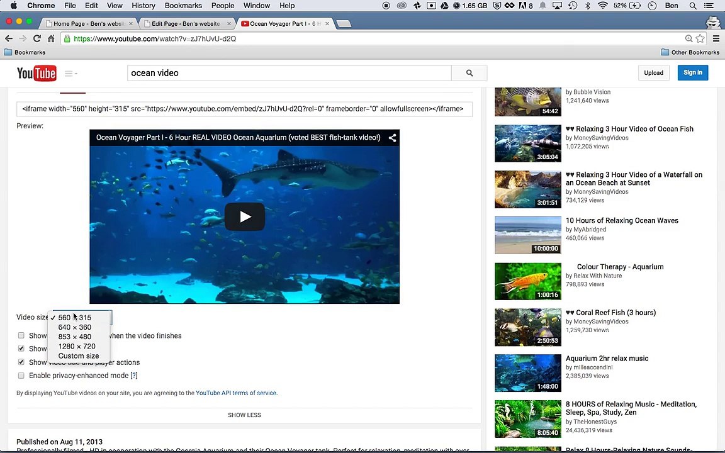Click the channel MoneySavingVideos under Coral Reef Fish
The height and width of the screenshot is (453, 725).
point(600,322)
